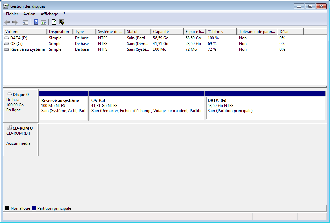Click 'En ligne' status under Disque 0
The height and width of the screenshot is (223, 330).
tap(14, 110)
